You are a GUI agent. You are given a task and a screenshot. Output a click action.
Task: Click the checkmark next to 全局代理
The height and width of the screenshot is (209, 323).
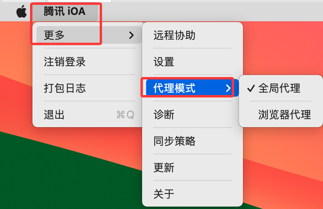click(251, 88)
